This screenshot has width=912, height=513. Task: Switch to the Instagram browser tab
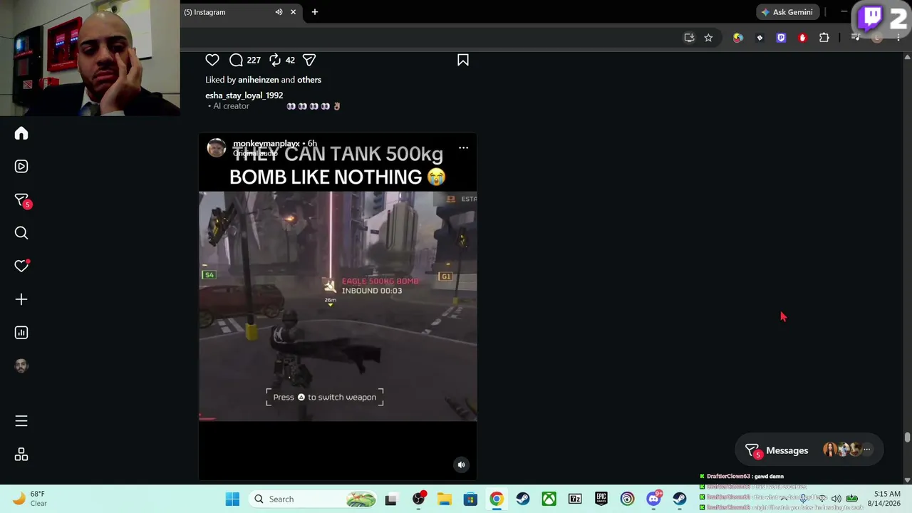click(x=228, y=12)
